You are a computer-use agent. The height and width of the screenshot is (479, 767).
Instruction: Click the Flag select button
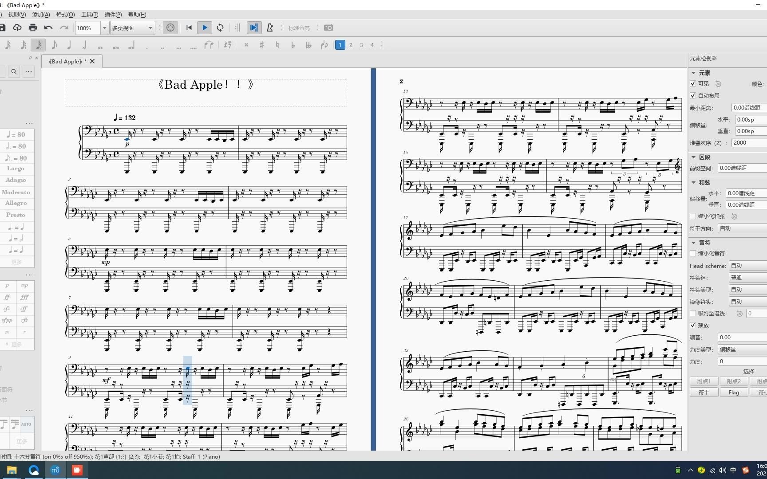[734, 393]
